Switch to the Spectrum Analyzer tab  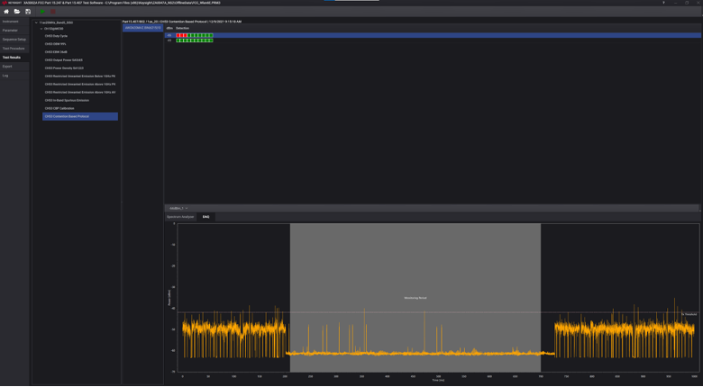[180, 217]
